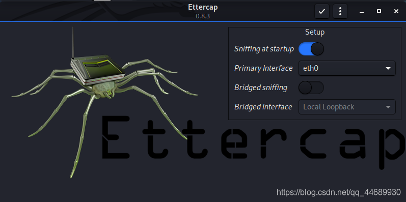Accept setup with the checkmark button
Image resolution: width=406 pixels, height=202 pixels.
[322, 11]
